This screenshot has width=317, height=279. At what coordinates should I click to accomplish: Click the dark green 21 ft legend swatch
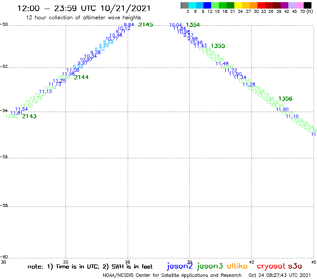coord(230,6)
